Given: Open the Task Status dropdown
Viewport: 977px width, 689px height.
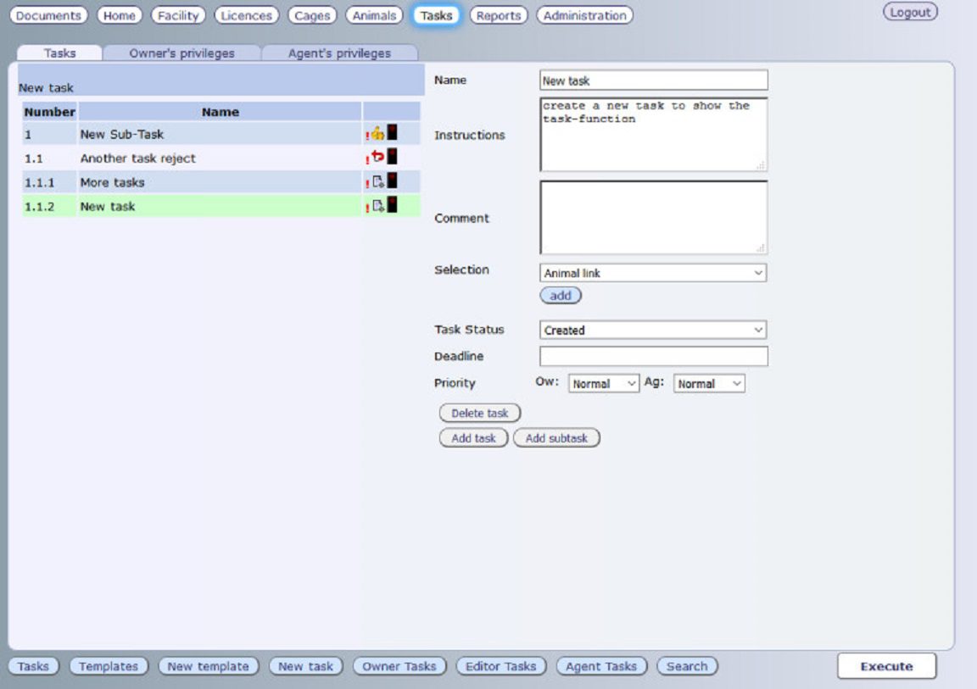Looking at the screenshot, I should pyautogui.click(x=653, y=330).
